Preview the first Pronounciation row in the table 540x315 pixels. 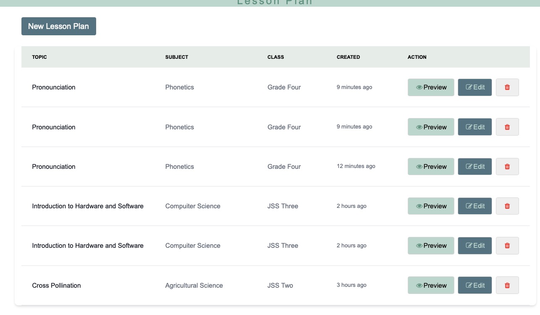tap(431, 87)
